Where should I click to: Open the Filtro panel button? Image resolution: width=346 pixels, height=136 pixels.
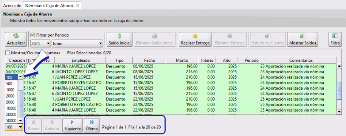335,39
